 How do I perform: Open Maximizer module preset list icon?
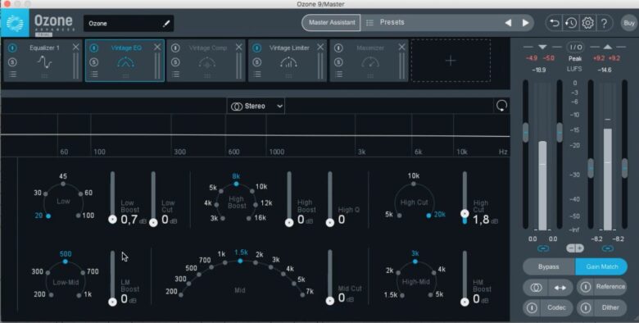pyautogui.click(x=338, y=75)
